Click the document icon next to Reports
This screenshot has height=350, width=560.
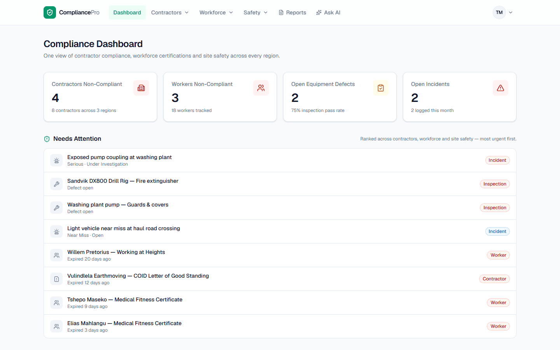[281, 12]
